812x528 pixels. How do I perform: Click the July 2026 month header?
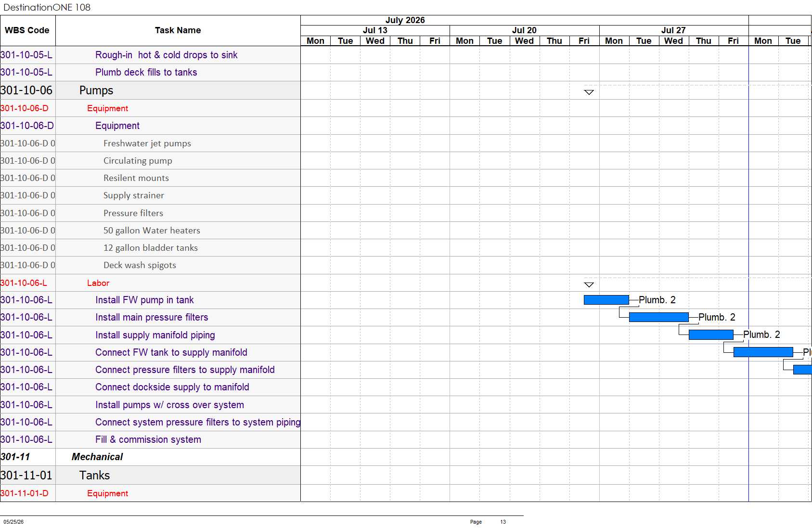tap(405, 20)
